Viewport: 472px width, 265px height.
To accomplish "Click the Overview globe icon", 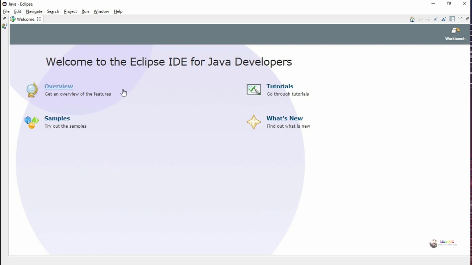I will pyautogui.click(x=32, y=90).
